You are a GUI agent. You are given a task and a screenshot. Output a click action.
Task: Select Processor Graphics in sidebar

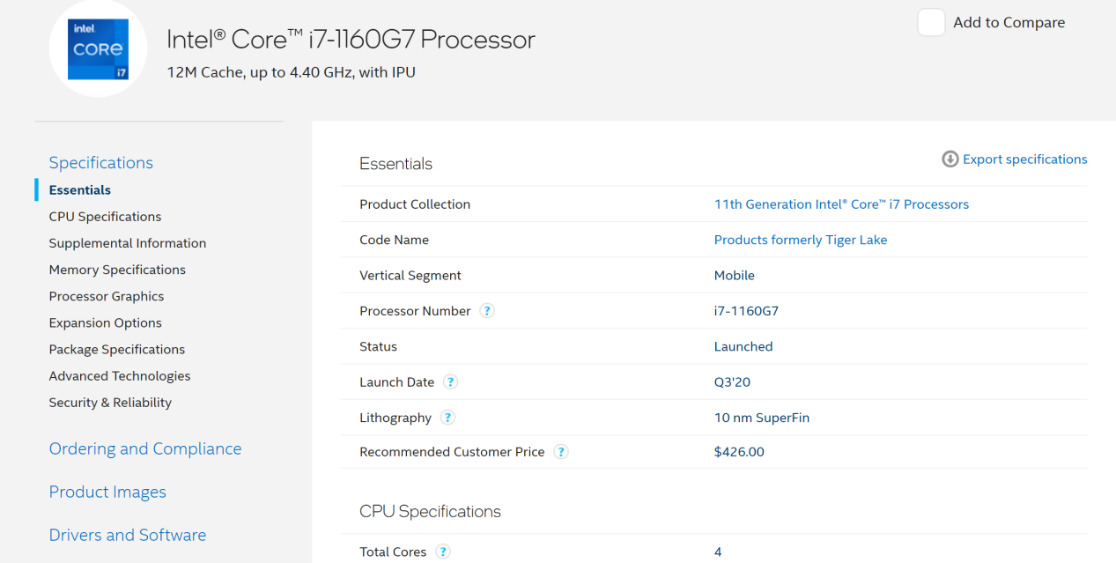tap(107, 296)
